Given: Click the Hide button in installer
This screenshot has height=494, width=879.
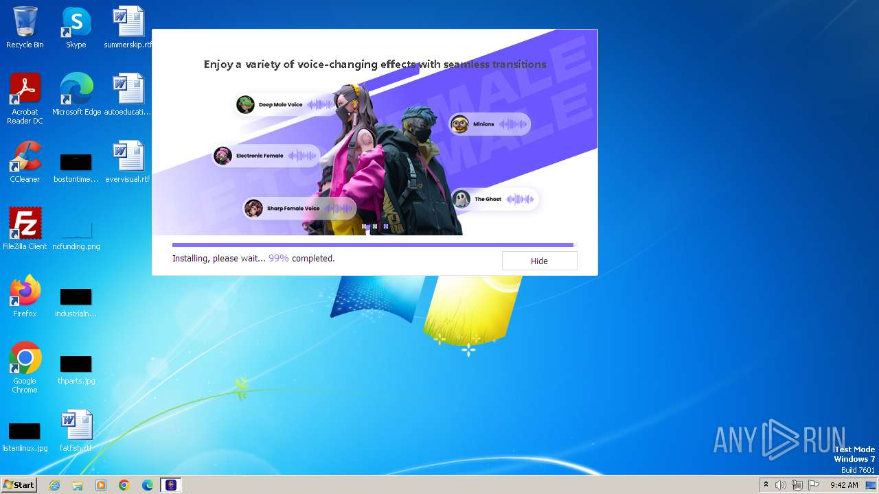Looking at the screenshot, I should pos(539,261).
